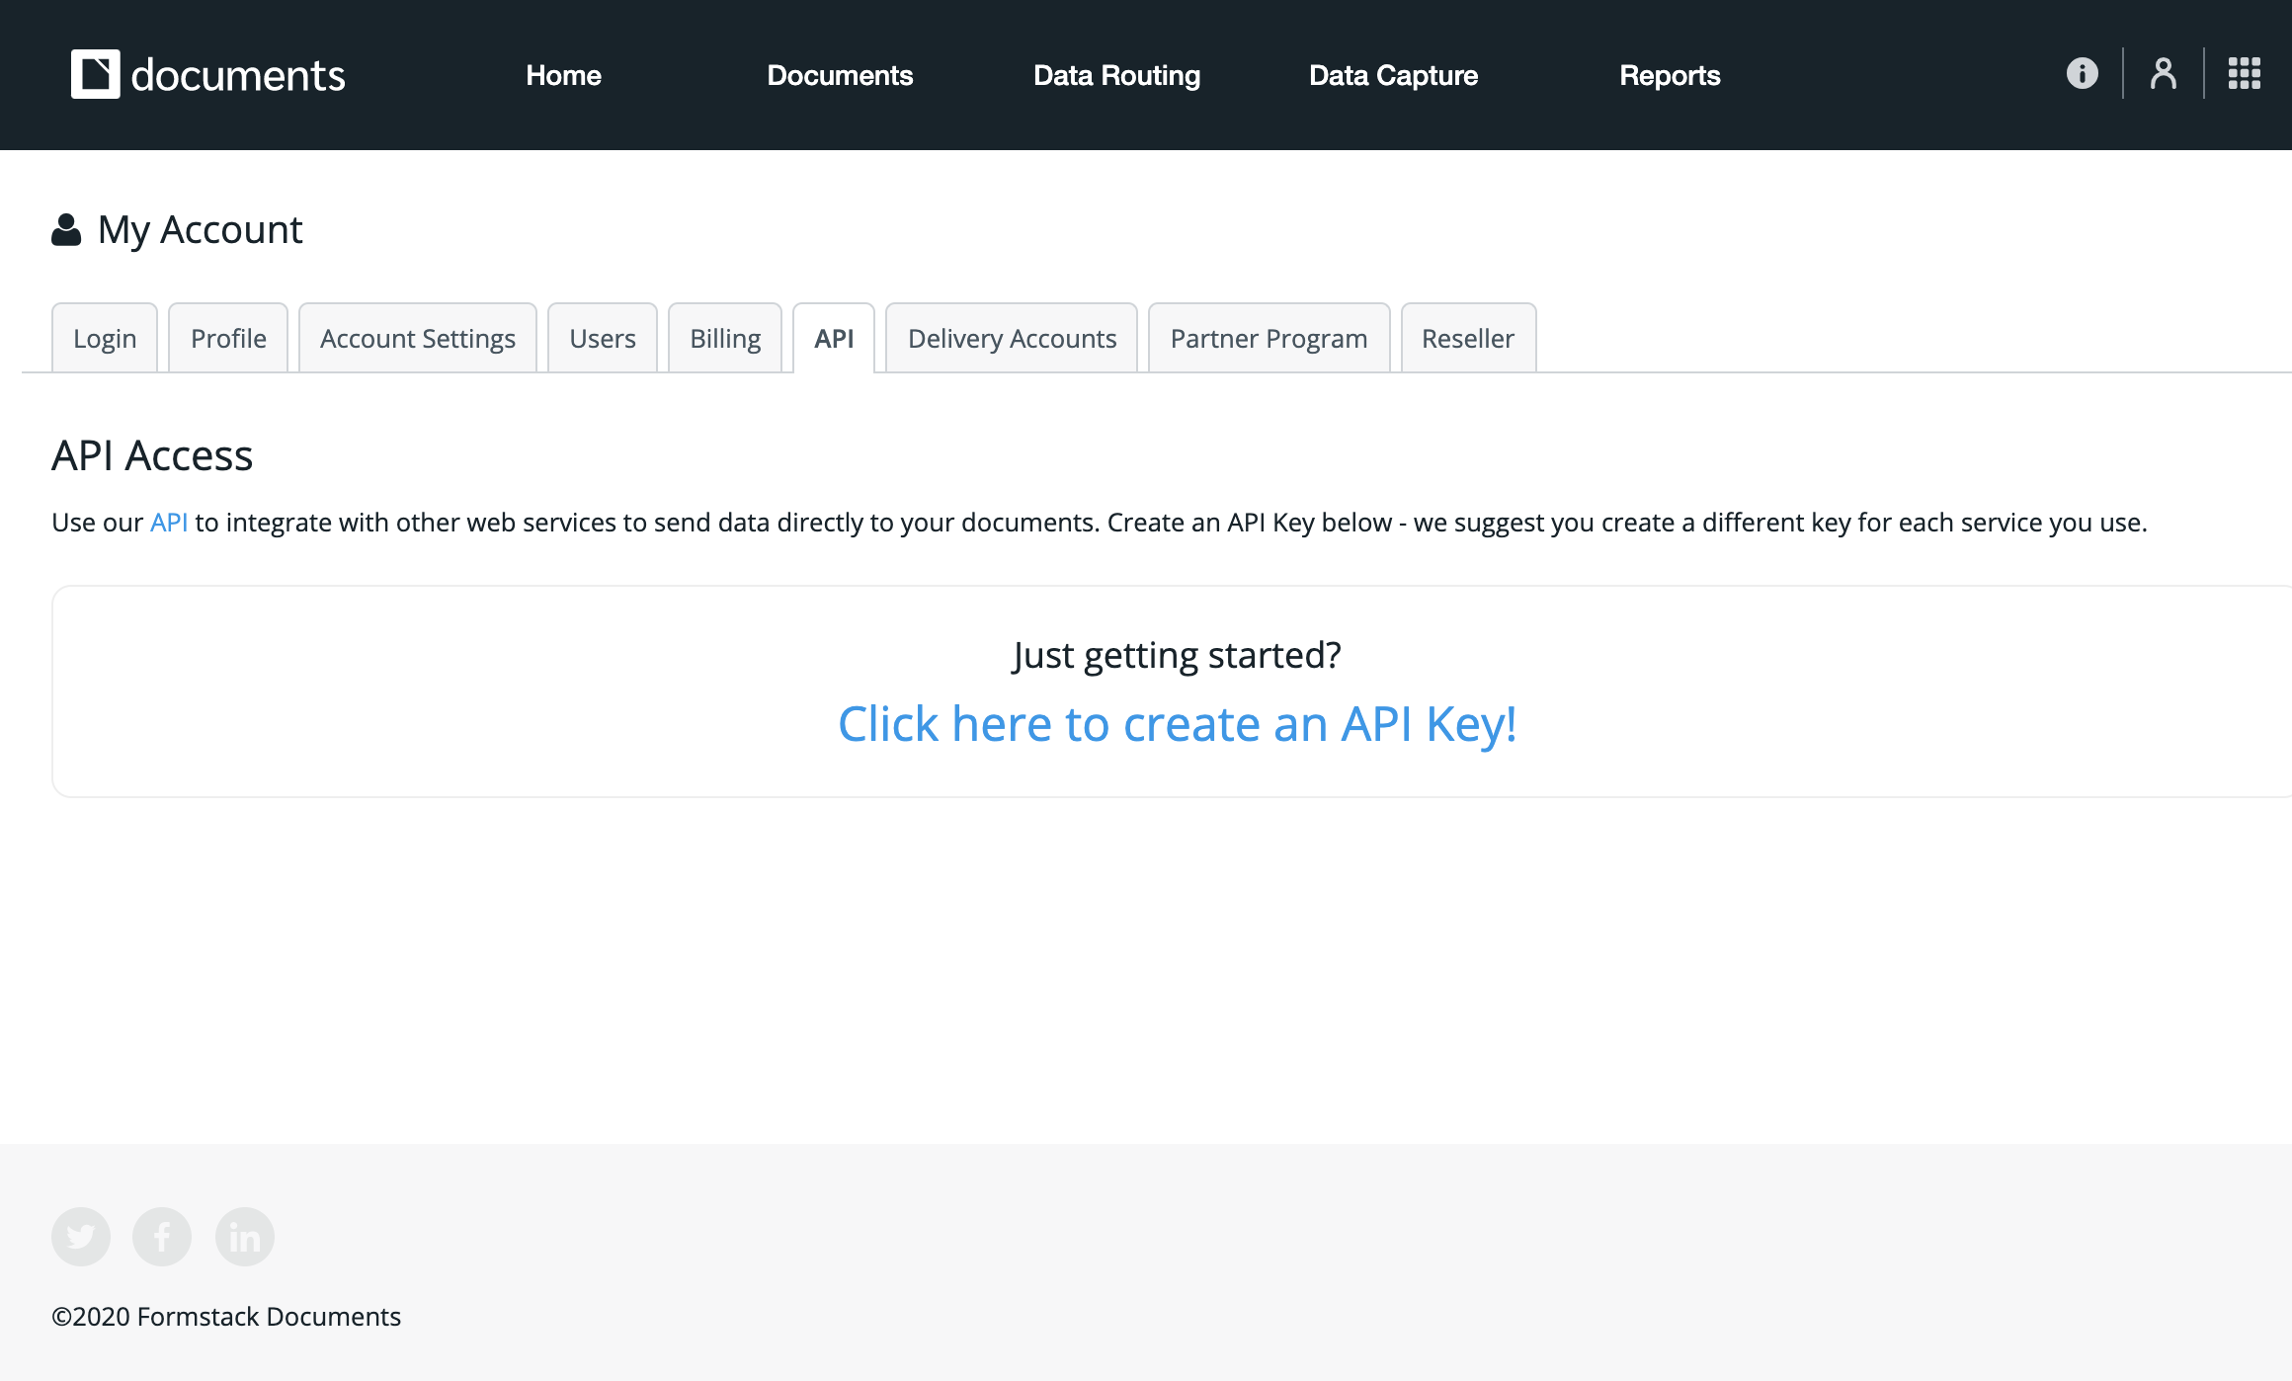Open the LinkedIn social icon
2292x1381 pixels.
click(244, 1236)
